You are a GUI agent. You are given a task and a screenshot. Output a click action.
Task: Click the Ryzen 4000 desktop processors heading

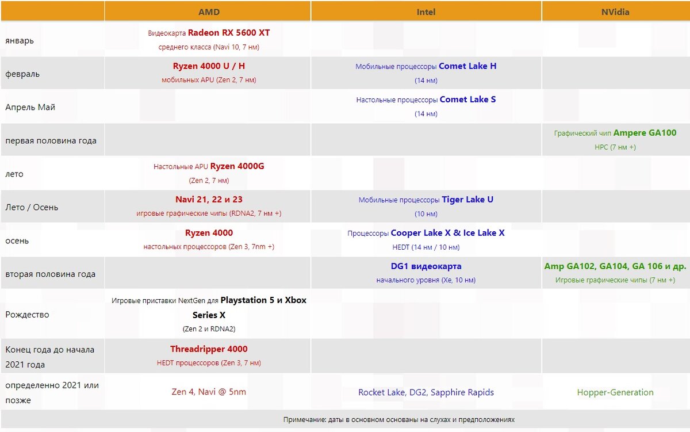click(x=209, y=233)
